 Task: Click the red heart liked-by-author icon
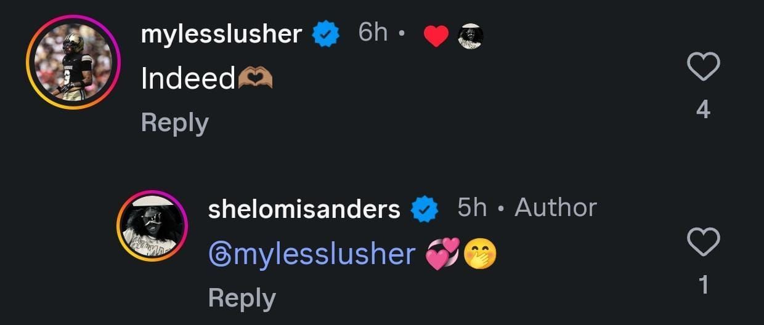(x=436, y=36)
